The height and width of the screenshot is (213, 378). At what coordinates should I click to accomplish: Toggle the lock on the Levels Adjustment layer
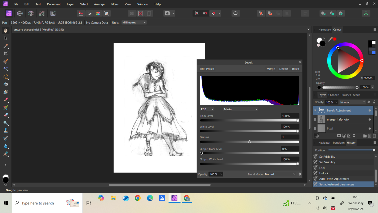(x=374, y=102)
